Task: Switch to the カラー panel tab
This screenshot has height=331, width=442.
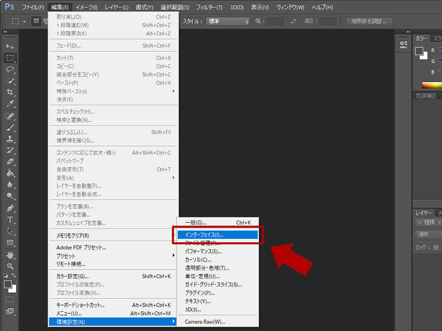Action: tap(421, 38)
